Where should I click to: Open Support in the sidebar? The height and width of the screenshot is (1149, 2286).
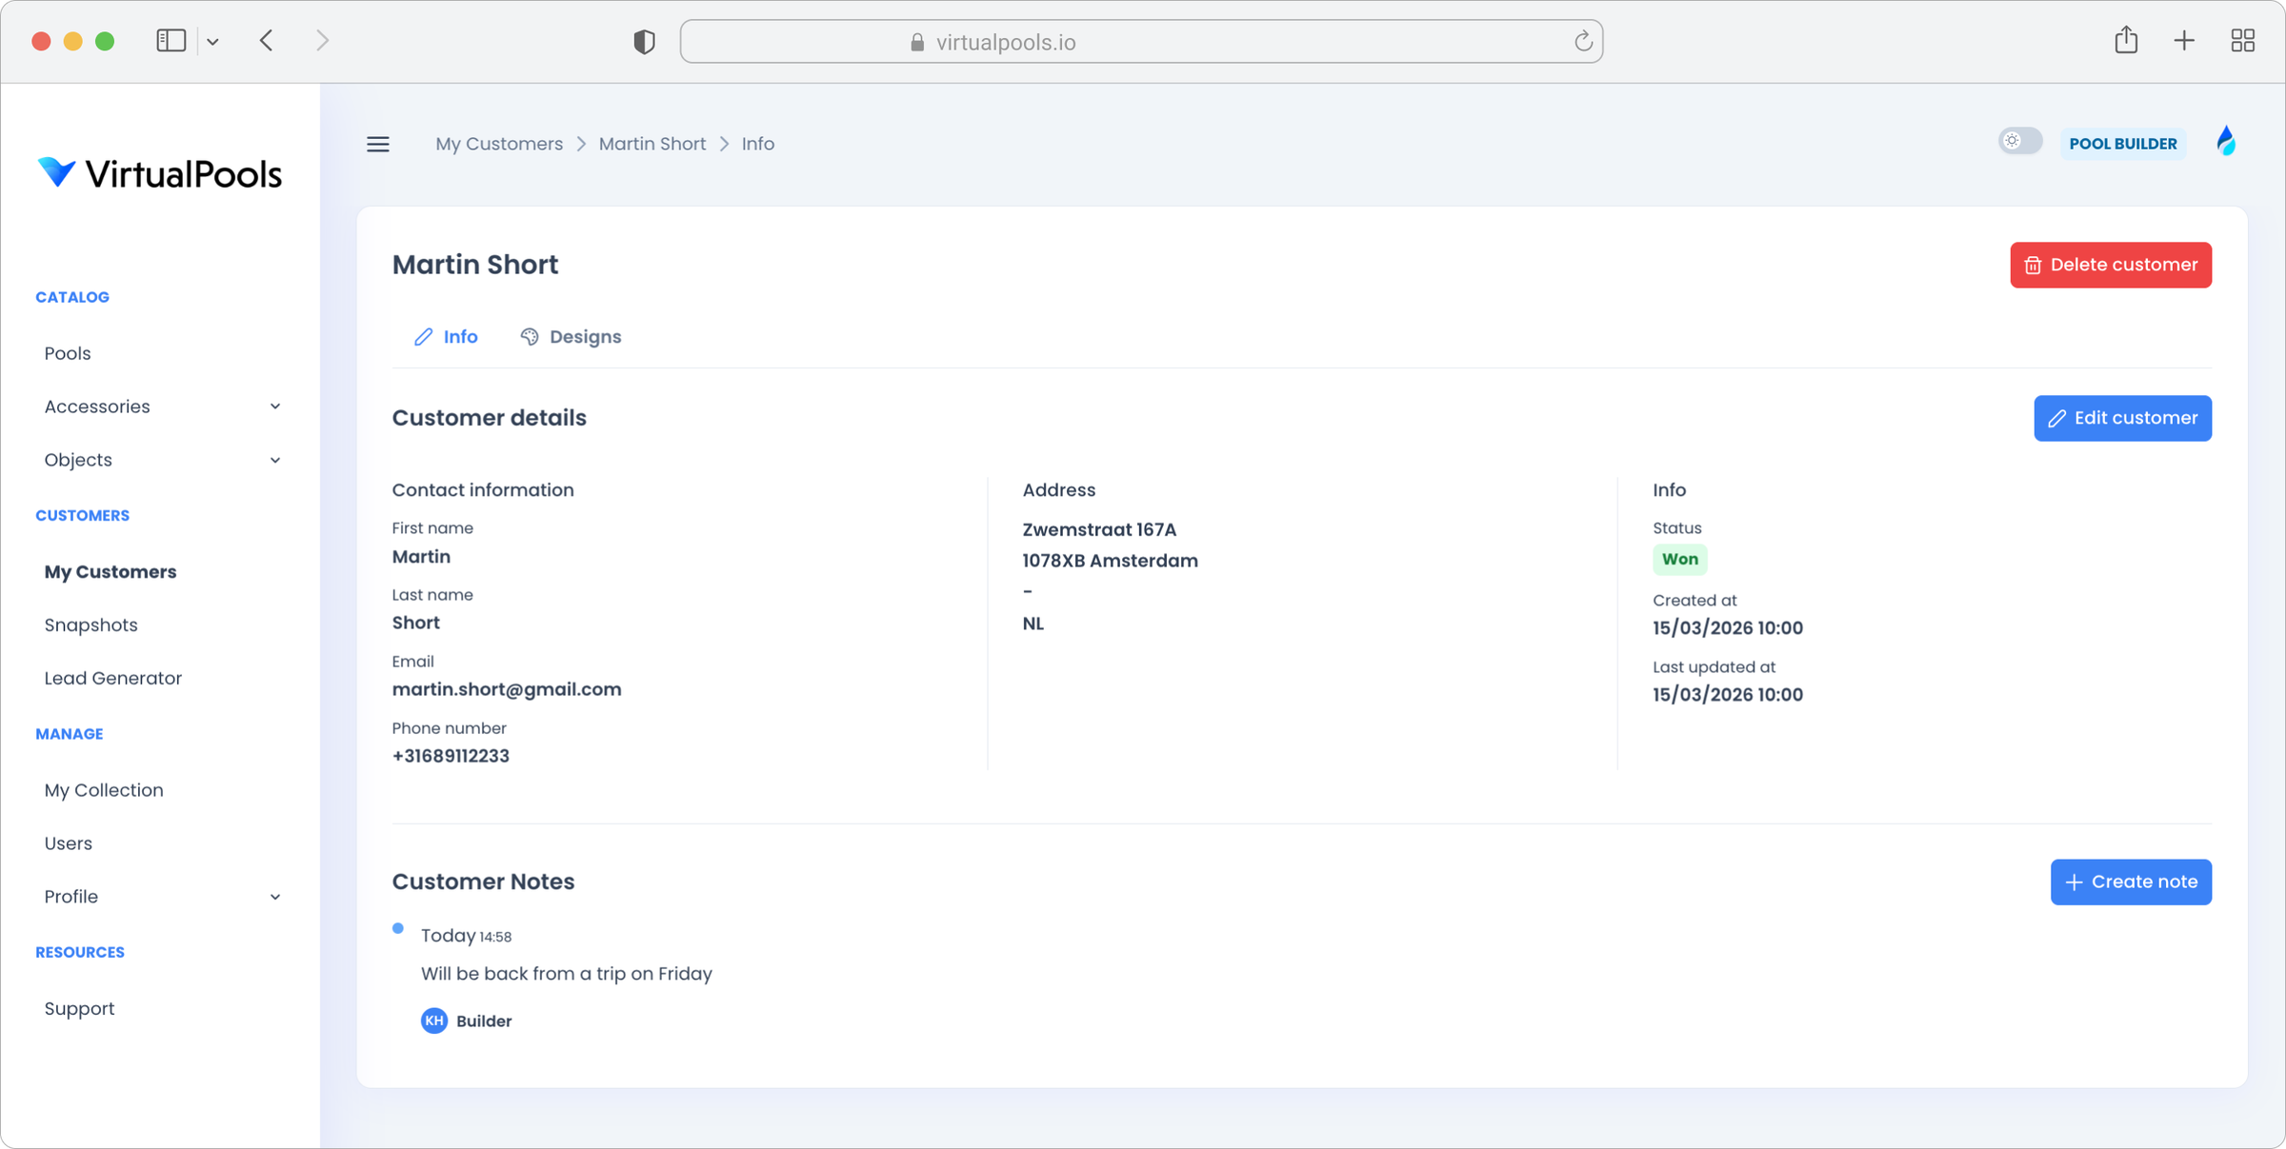coord(79,1008)
